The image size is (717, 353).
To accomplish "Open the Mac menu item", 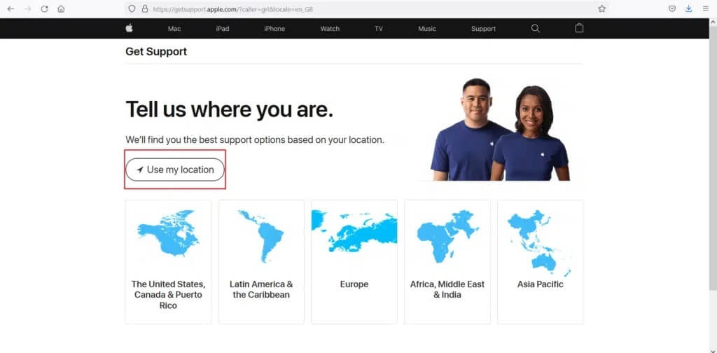I will click(x=174, y=29).
